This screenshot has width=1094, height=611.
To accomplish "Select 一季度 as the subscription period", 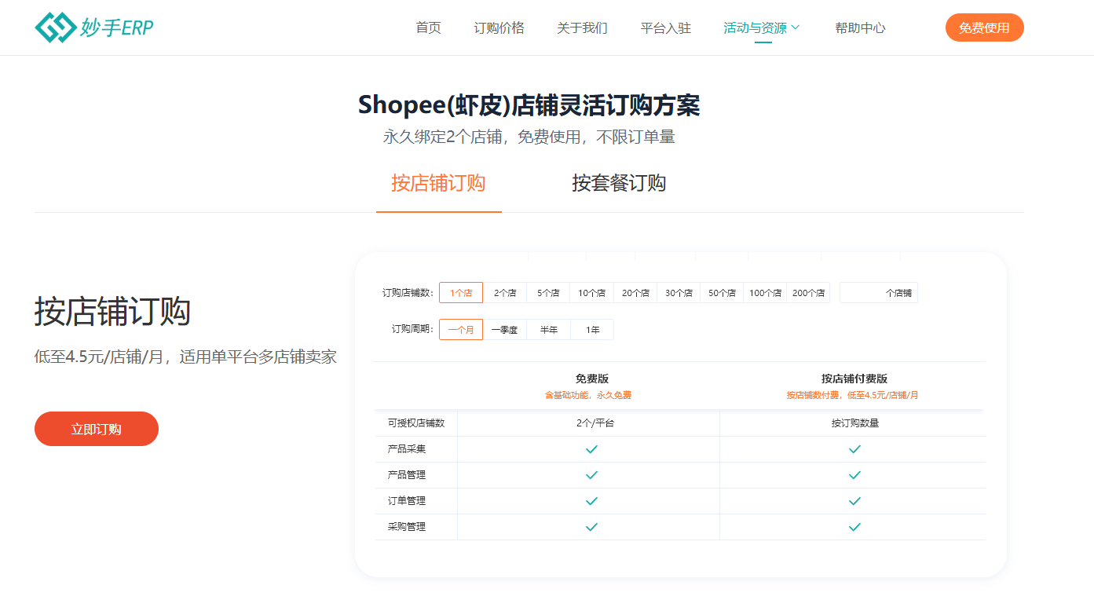I will (503, 329).
